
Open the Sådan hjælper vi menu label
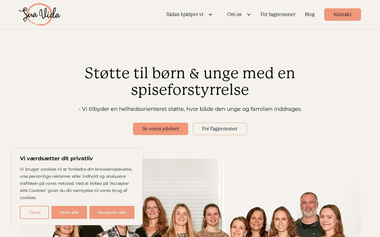click(185, 15)
